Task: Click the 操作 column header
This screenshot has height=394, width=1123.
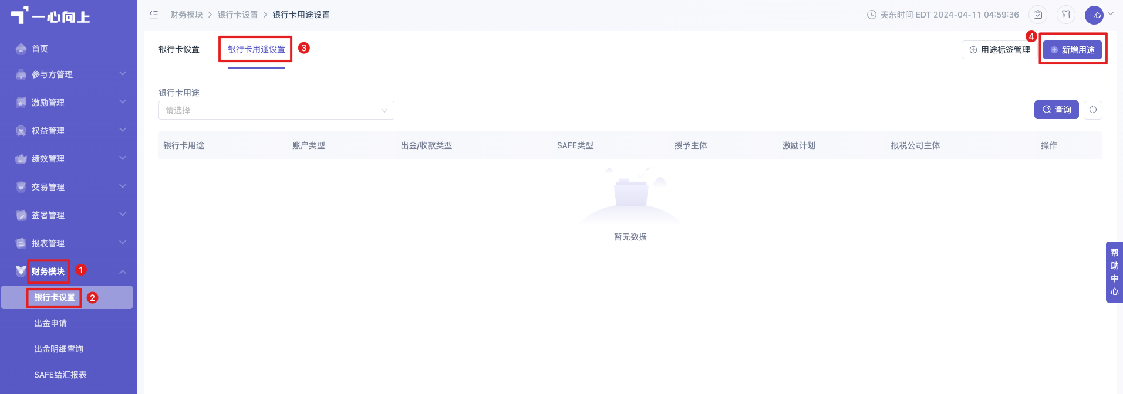Action: click(x=1049, y=145)
